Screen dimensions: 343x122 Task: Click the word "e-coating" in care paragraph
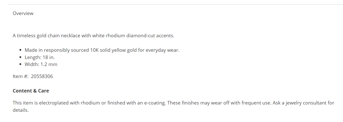coord(154,103)
